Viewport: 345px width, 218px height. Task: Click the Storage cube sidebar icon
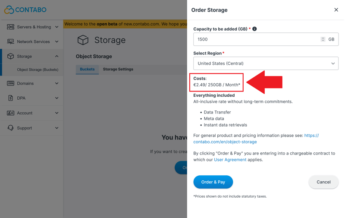coord(10,56)
